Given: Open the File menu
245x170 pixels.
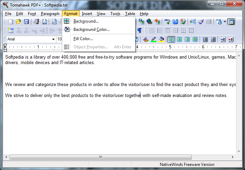Looking at the screenshot, I should tap(8, 14).
